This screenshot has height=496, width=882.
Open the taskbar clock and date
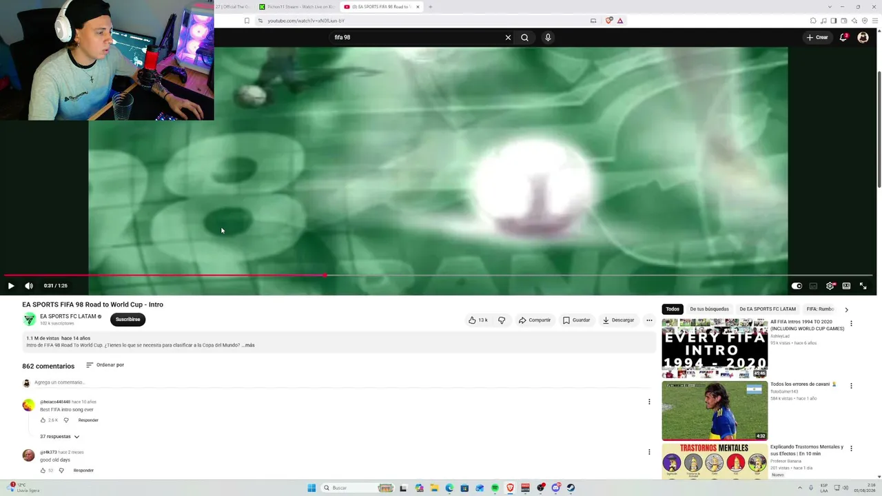point(864,488)
